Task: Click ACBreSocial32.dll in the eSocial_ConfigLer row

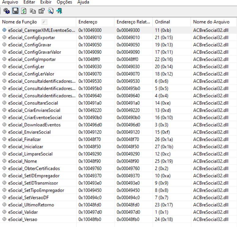Action: 211,67
